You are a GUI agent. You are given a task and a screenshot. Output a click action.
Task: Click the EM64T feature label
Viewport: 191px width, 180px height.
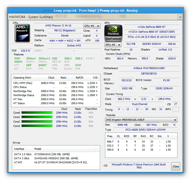43,65
